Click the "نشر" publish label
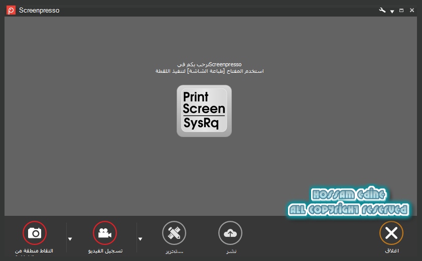The height and width of the screenshot is (261, 422). tap(231, 251)
